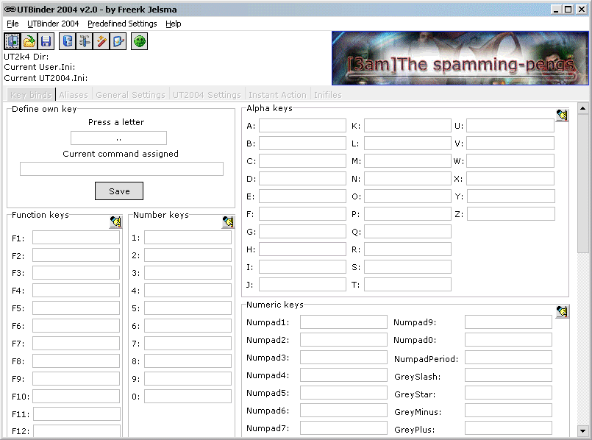
Task: Click the swiss army knife tools icon
Action: [84, 41]
